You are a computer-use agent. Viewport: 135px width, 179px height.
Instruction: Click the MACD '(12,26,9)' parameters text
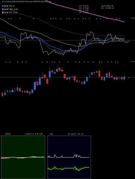(x=29, y=134)
